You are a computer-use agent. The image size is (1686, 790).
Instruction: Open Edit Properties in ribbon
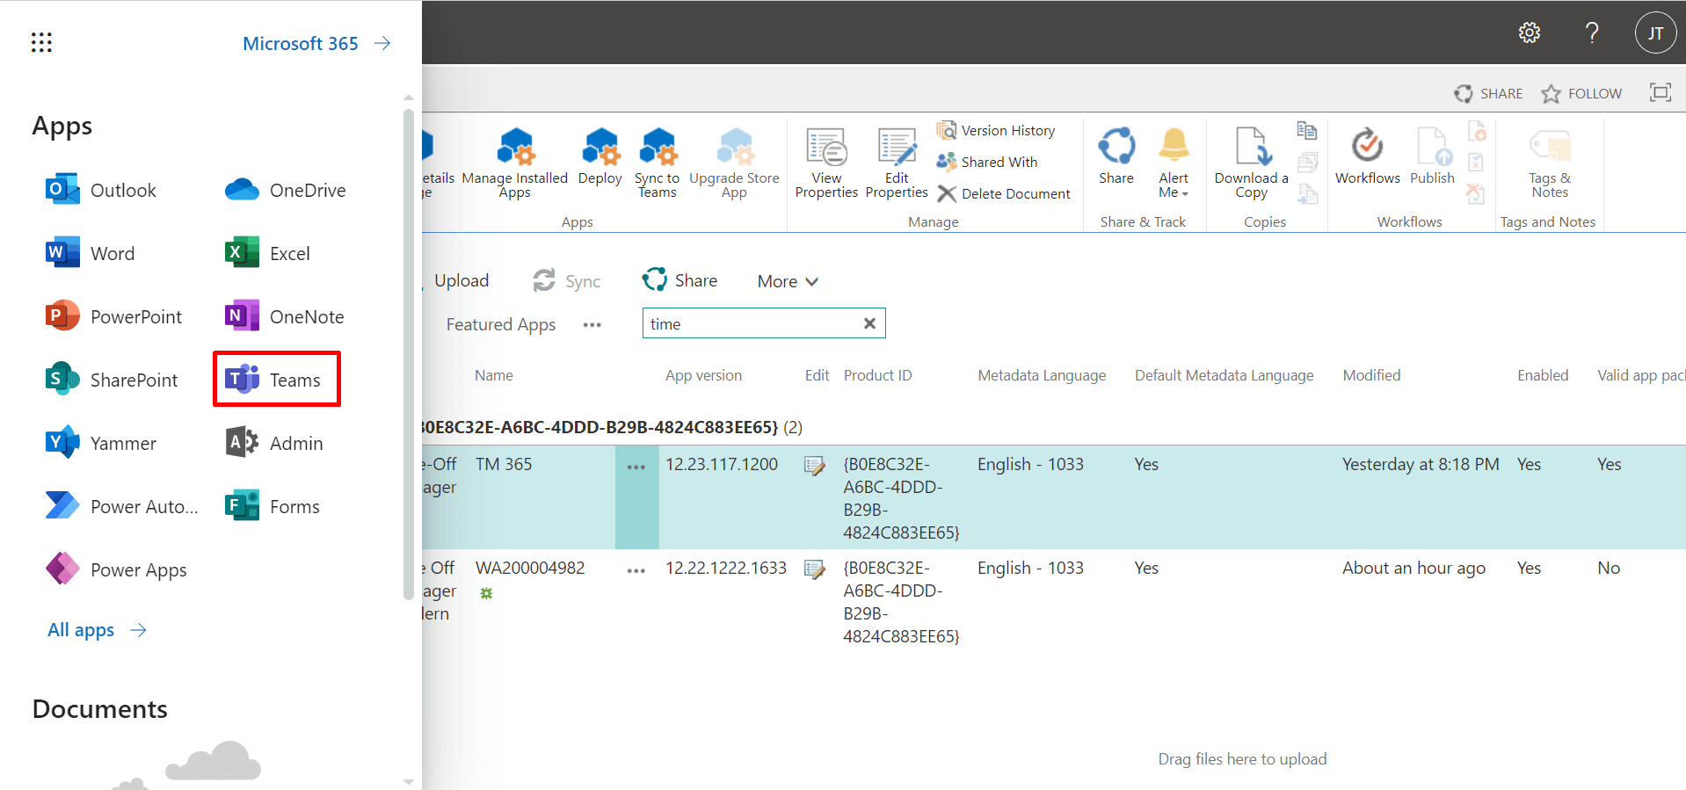coord(897,163)
